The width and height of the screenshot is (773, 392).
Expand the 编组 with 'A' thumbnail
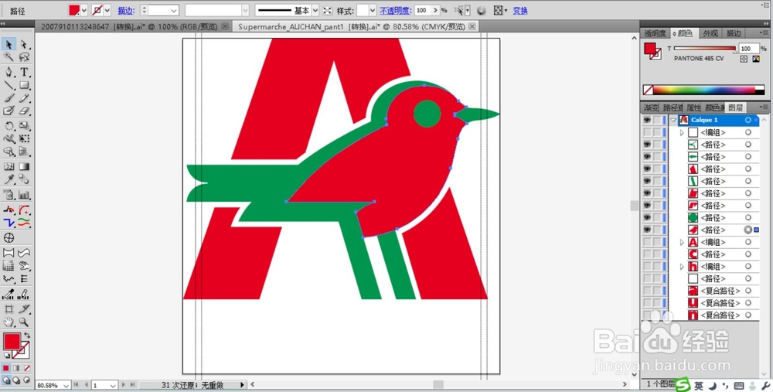(x=683, y=242)
